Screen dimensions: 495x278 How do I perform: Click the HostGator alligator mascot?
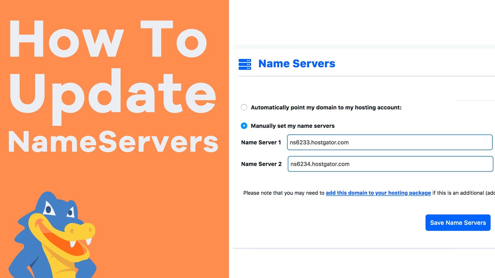tap(52, 235)
